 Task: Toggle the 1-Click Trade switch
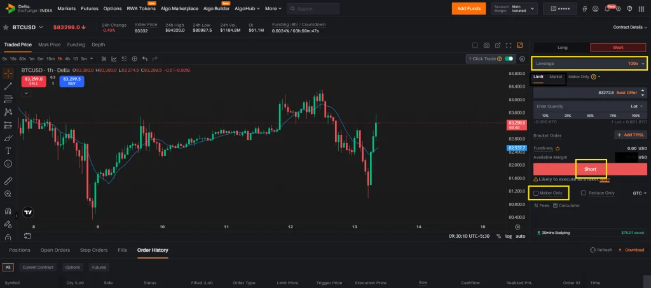tap(509, 59)
